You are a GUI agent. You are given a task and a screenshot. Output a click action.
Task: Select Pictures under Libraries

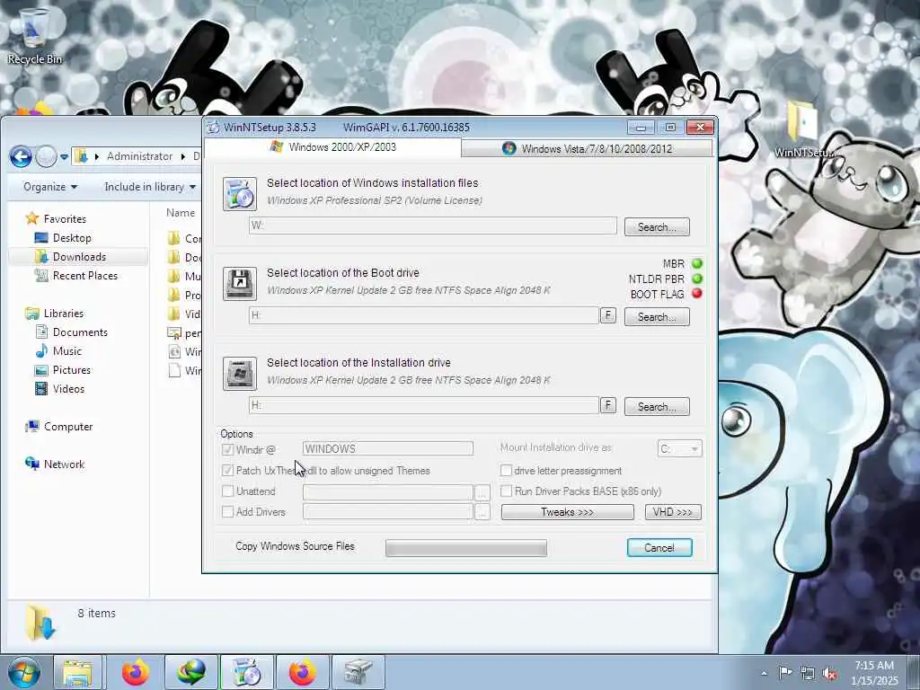72,369
